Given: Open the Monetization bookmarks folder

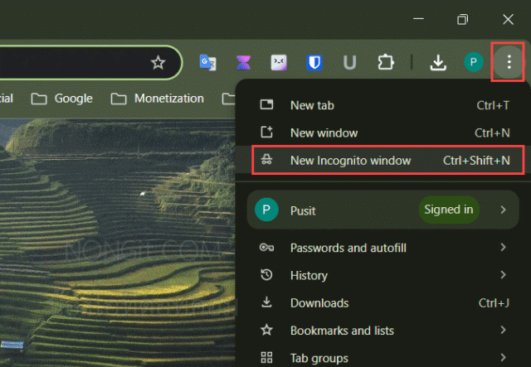Looking at the screenshot, I should click(x=158, y=99).
